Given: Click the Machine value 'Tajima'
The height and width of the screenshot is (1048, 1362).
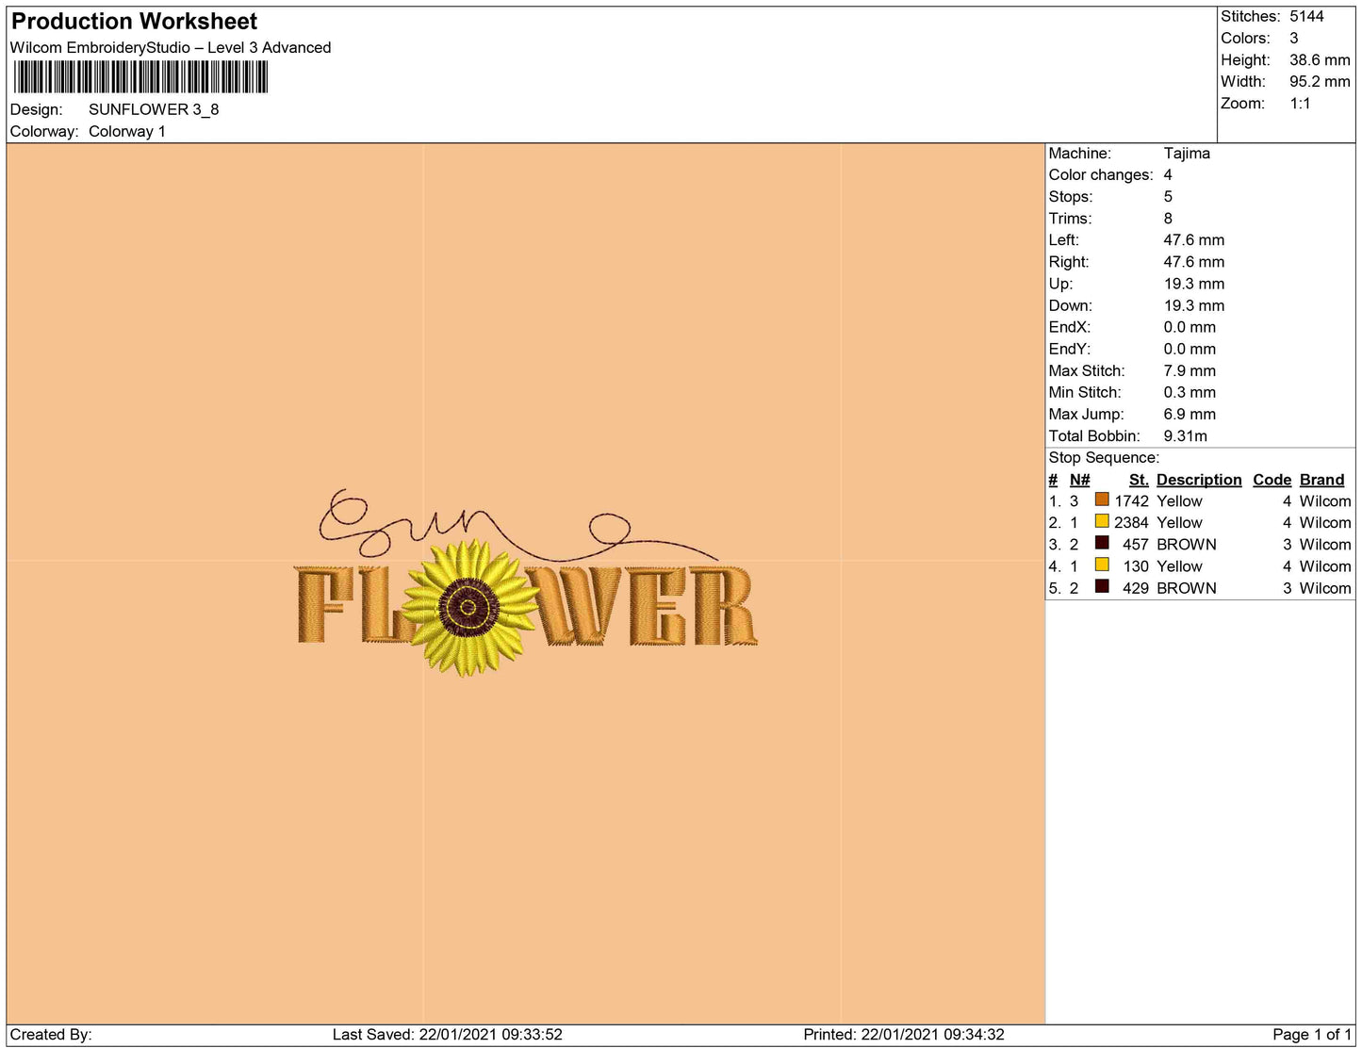Looking at the screenshot, I should [x=1187, y=153].
